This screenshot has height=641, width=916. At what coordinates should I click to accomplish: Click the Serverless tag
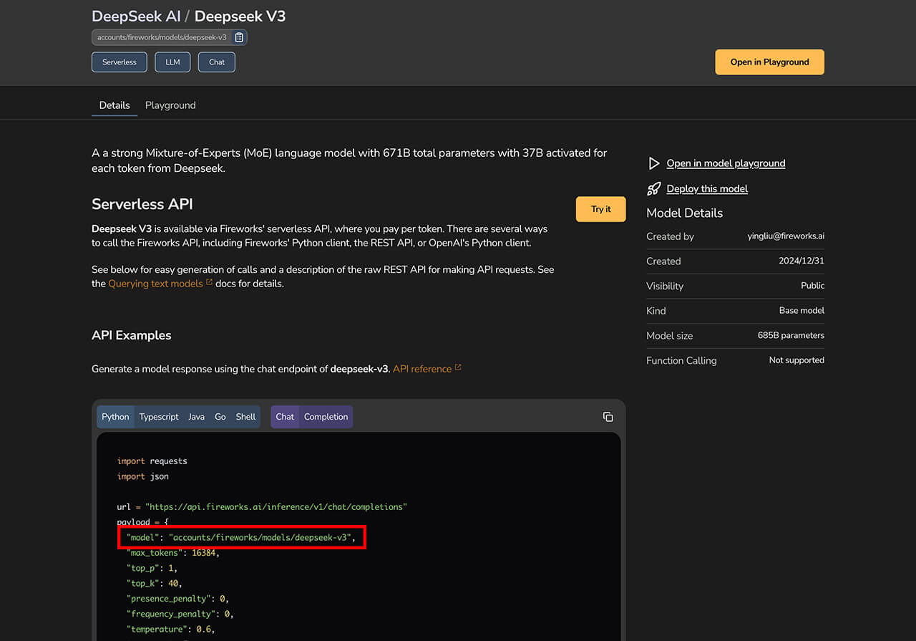(x=120, y=62)
